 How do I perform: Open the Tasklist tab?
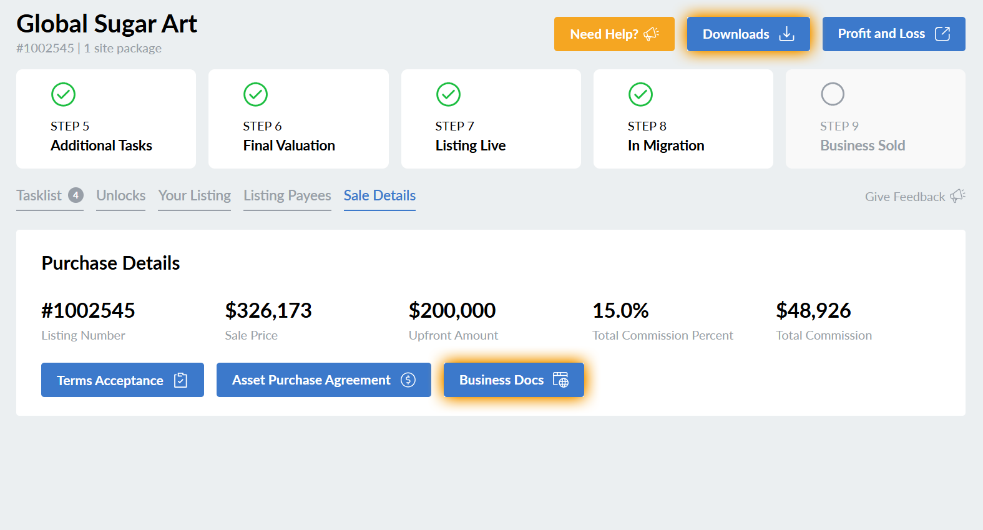tap(39, 195)
